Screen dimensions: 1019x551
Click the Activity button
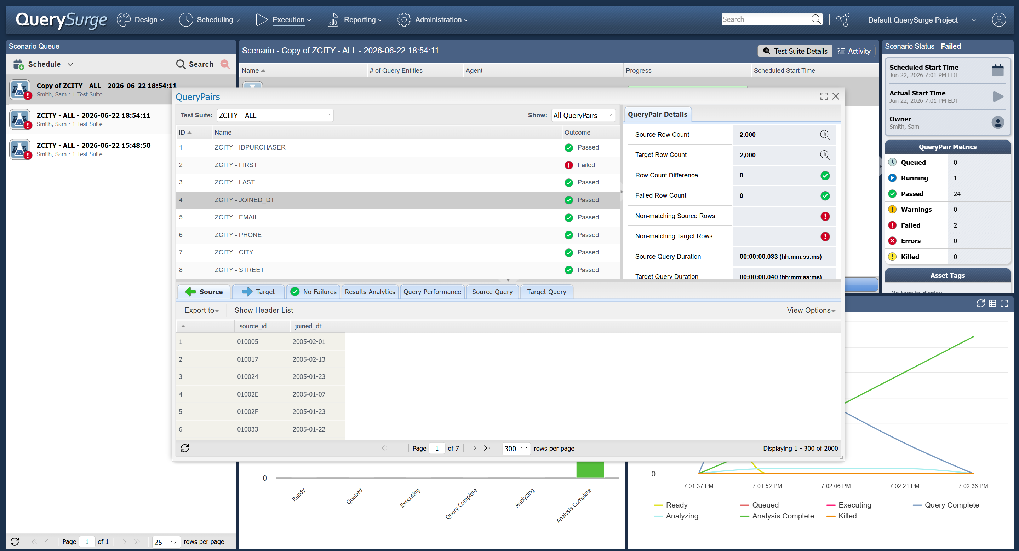pyautogui.click(x=854, y=51)
